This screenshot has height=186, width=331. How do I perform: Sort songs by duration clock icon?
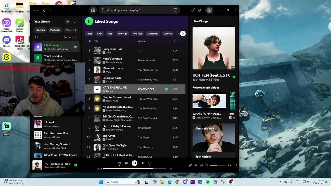click(176, 41)
